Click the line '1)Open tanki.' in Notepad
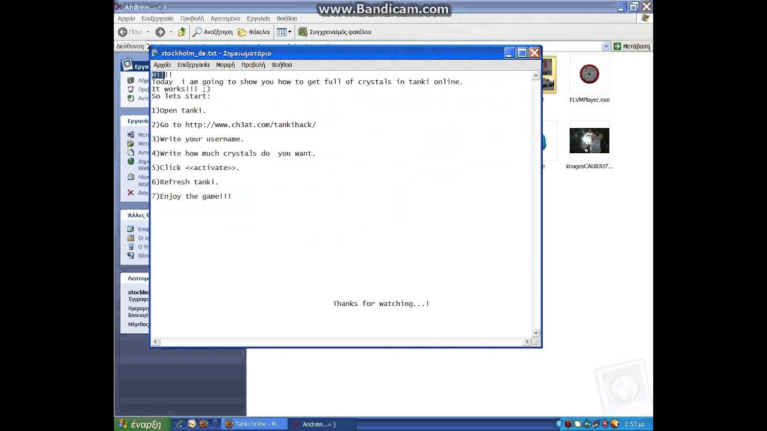The image size is (767, 431). 179,110
